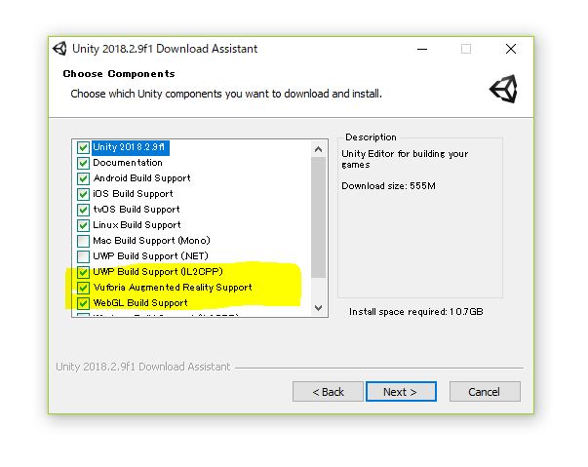Click the component list scrollbar thumb

click(x=318, y=217)
